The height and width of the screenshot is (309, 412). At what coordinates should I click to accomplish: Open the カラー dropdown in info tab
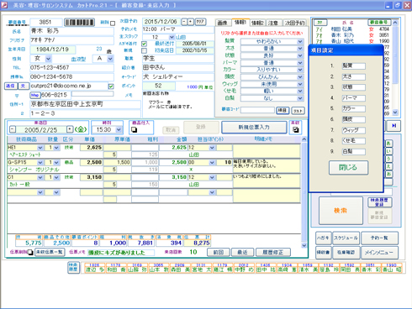tap(300, 70)
